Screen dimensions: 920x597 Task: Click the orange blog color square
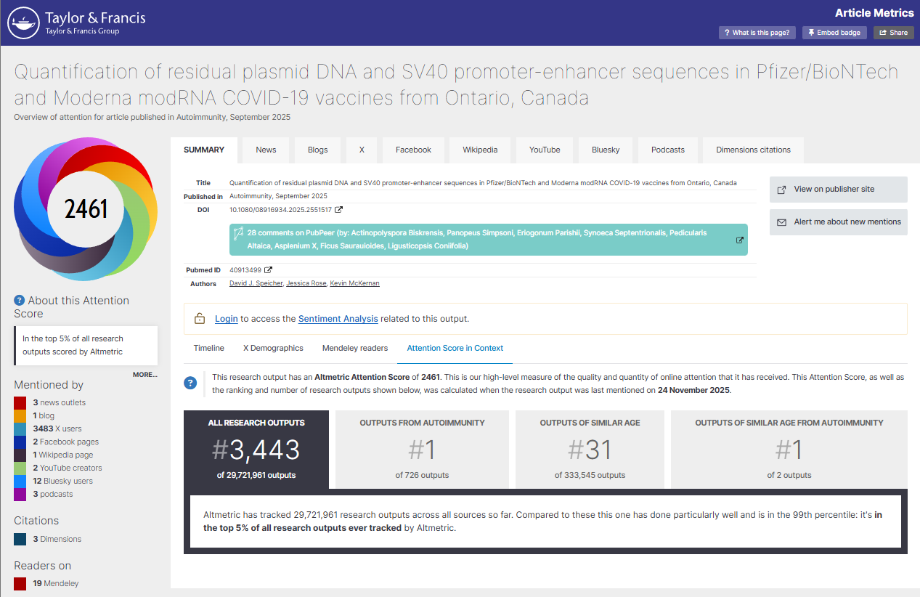click(x=20, y=415)
